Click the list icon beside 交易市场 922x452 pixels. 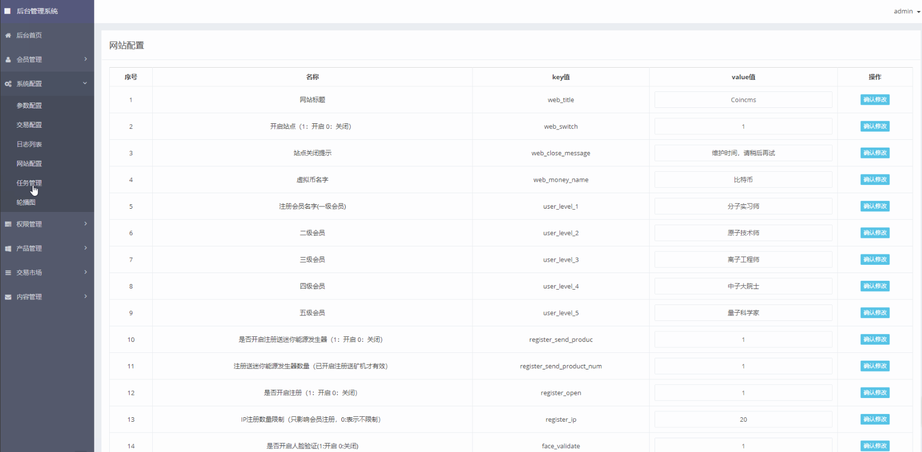pyautogui.click(x=8, y=273)
